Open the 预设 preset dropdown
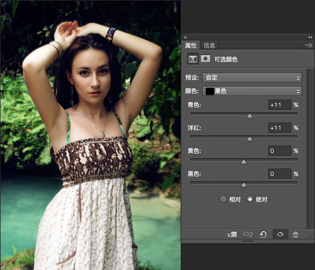Viewport: 315px width, 270px height. click(252, 78)
